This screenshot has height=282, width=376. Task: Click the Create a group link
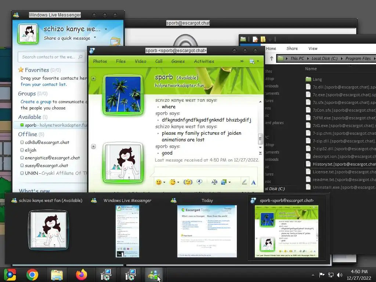[x=36, y=102]
